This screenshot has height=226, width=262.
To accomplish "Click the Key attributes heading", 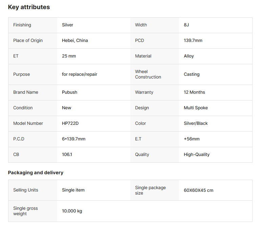I will (x=29, y=7).
